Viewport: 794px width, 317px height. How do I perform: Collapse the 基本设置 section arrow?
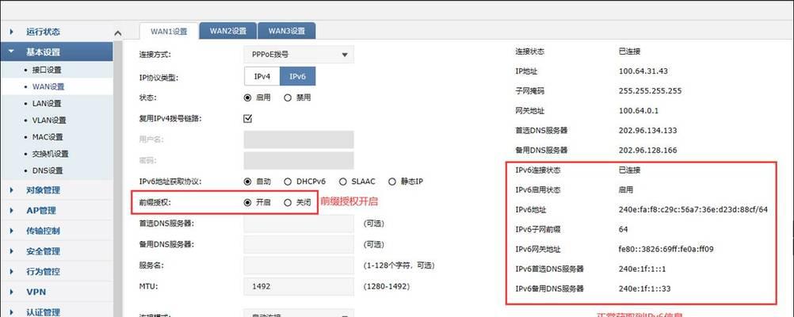coord(11,52)
